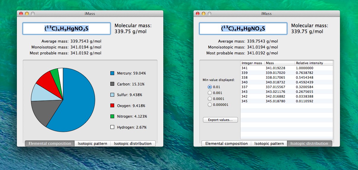Select table row with mass 338.017065

[x=287, y=77]
